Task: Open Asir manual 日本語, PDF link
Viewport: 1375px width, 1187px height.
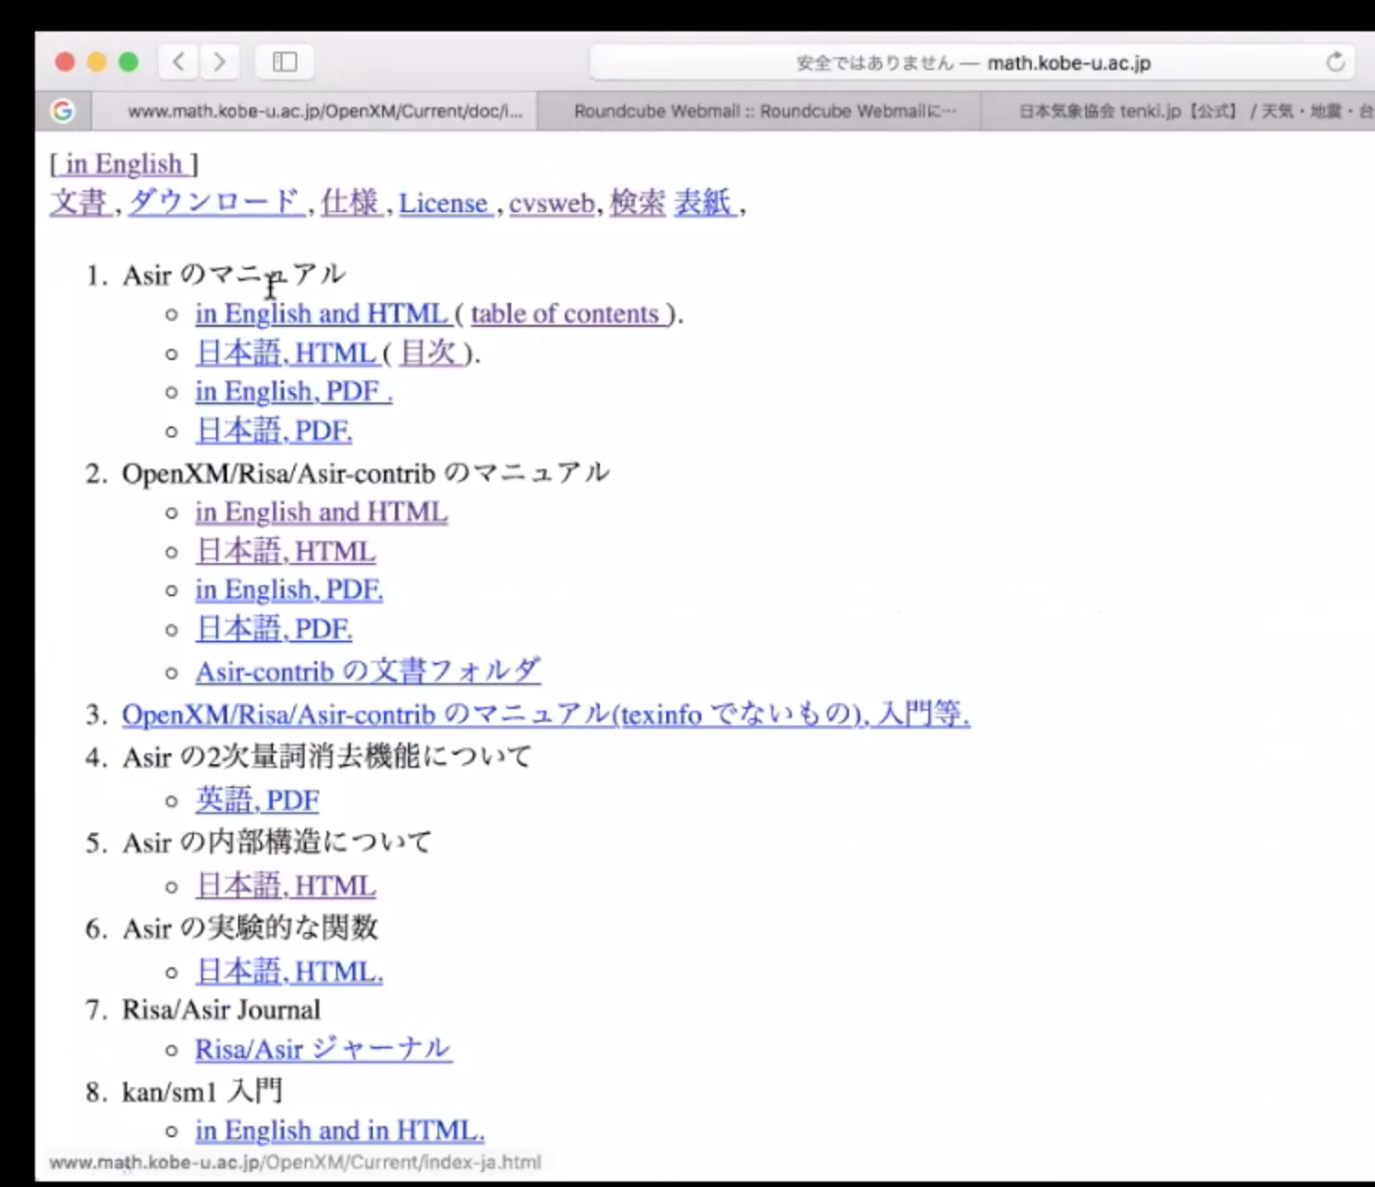Action: (x=274, y=430)
